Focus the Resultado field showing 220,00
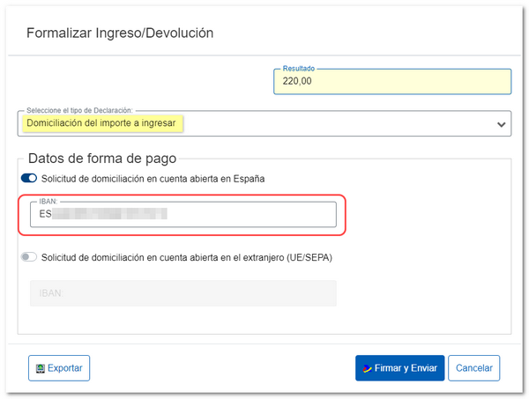 pyautogui.click(x=392, y=82)
